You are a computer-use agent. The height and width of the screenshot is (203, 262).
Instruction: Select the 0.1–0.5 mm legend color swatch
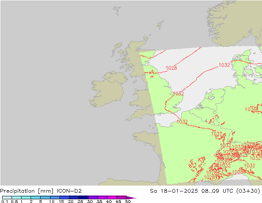pyautogui.click(x=7, y=198)
